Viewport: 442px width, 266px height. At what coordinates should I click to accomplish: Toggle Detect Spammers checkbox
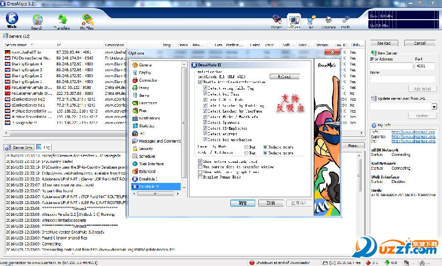(x=205, y=122)
